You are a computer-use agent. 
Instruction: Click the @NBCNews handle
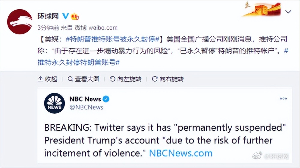86,107
